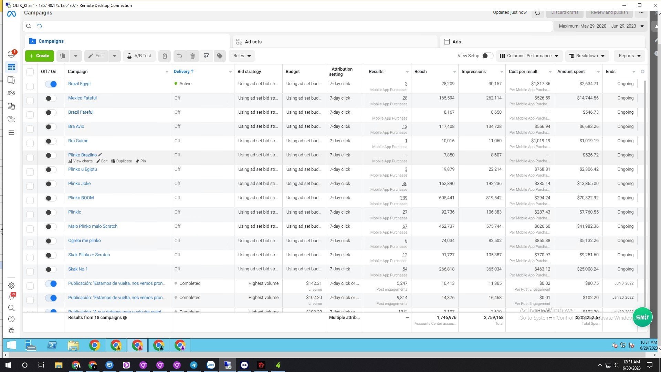The image size is (661, 372).
Task: Open File Explorer in host taskbar
Action: [x=59, y=365]
